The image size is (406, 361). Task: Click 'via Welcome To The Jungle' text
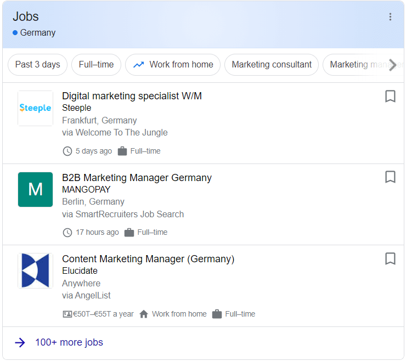click(115, 133)
